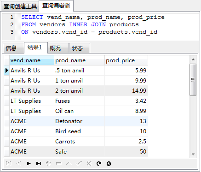
Task: Click the 'Safe' product cell
Action: point(79,152)
